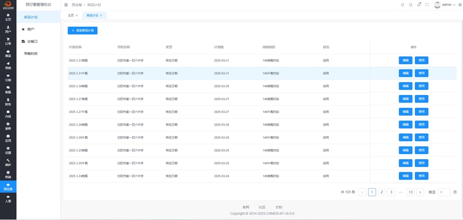Click the 添加菜品计划 button
Image resolution: width=463 pixels, height=220 pixels.
(x=82, y=31)
